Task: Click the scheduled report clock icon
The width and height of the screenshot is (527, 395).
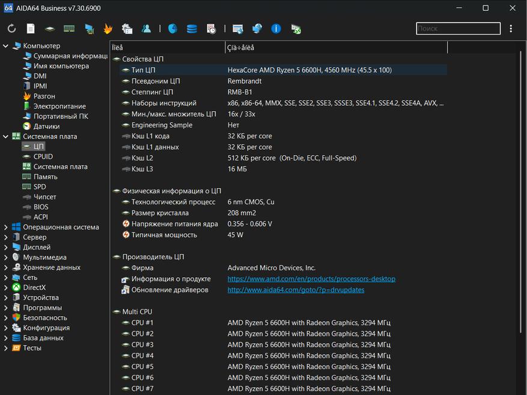Action: pyautogui.click(x=211, y=29)
